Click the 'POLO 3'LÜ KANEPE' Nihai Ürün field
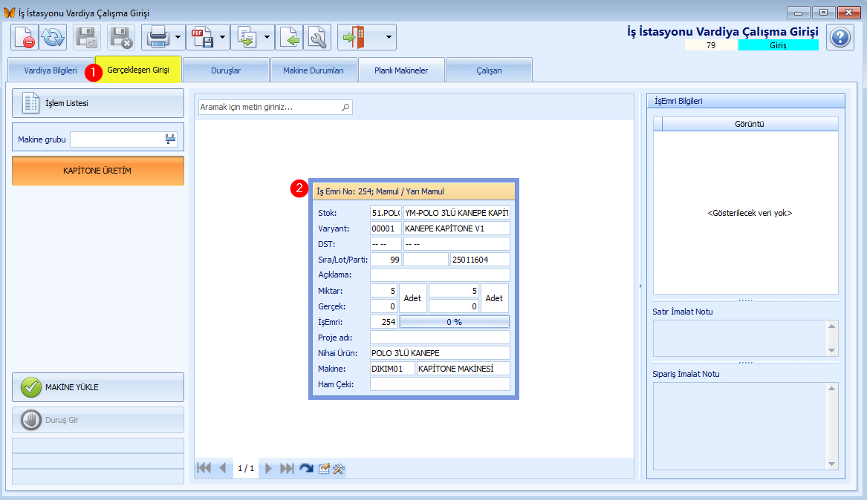Image resolution: width=867 pixels, height=500 pixels. [x=440, y=353]
